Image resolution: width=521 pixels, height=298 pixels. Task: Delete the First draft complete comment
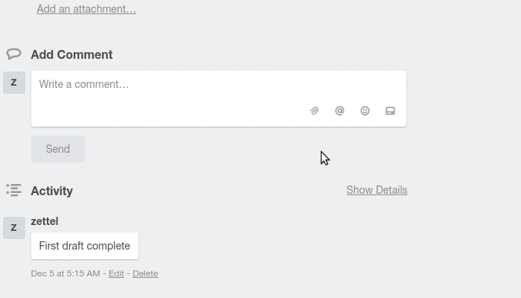[x=145, y=273]
